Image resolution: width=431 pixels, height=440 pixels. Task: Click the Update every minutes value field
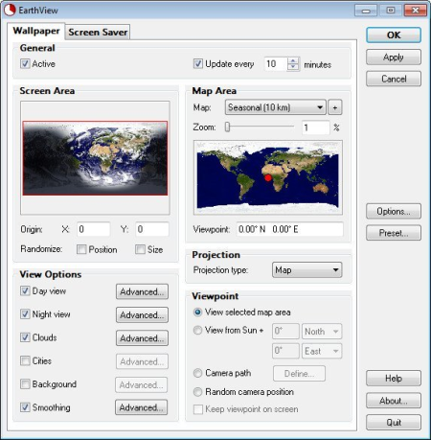[x=276, y=64]
